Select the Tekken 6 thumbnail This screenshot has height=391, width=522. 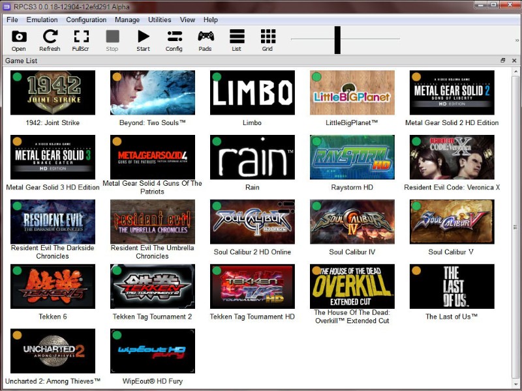[53, 286]
